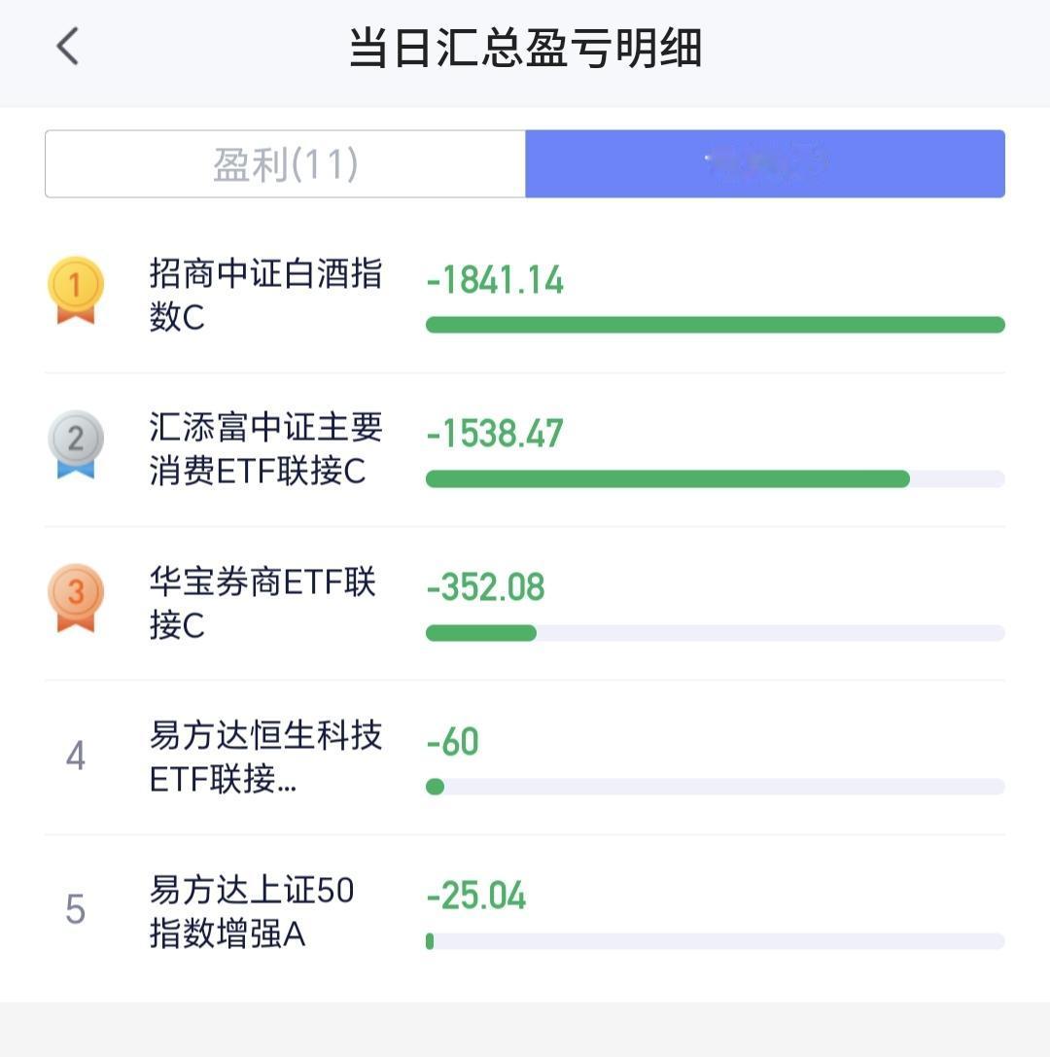Click the progress bar under -25.04

[x=715, y=941]
